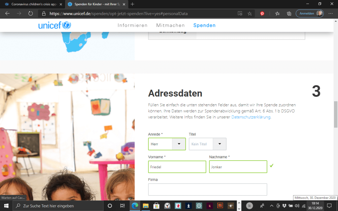
Task: Add page to favorites with star icon
Action: [250, 14]
